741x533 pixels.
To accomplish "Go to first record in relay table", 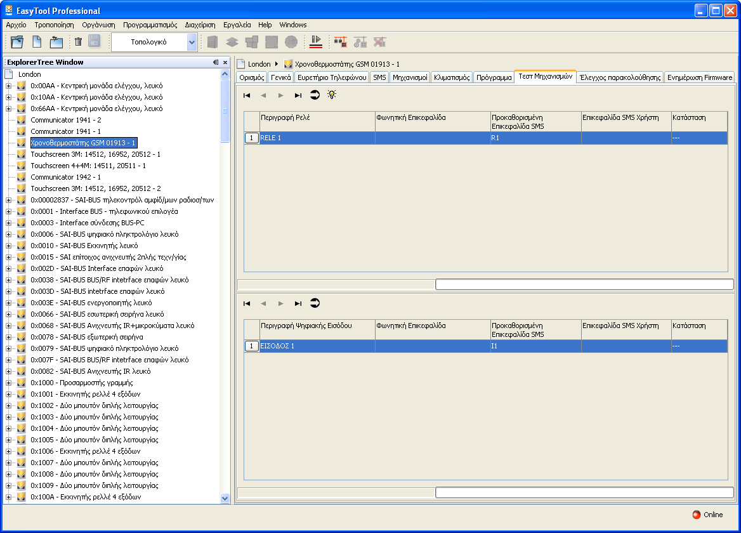I will [247, 95].
